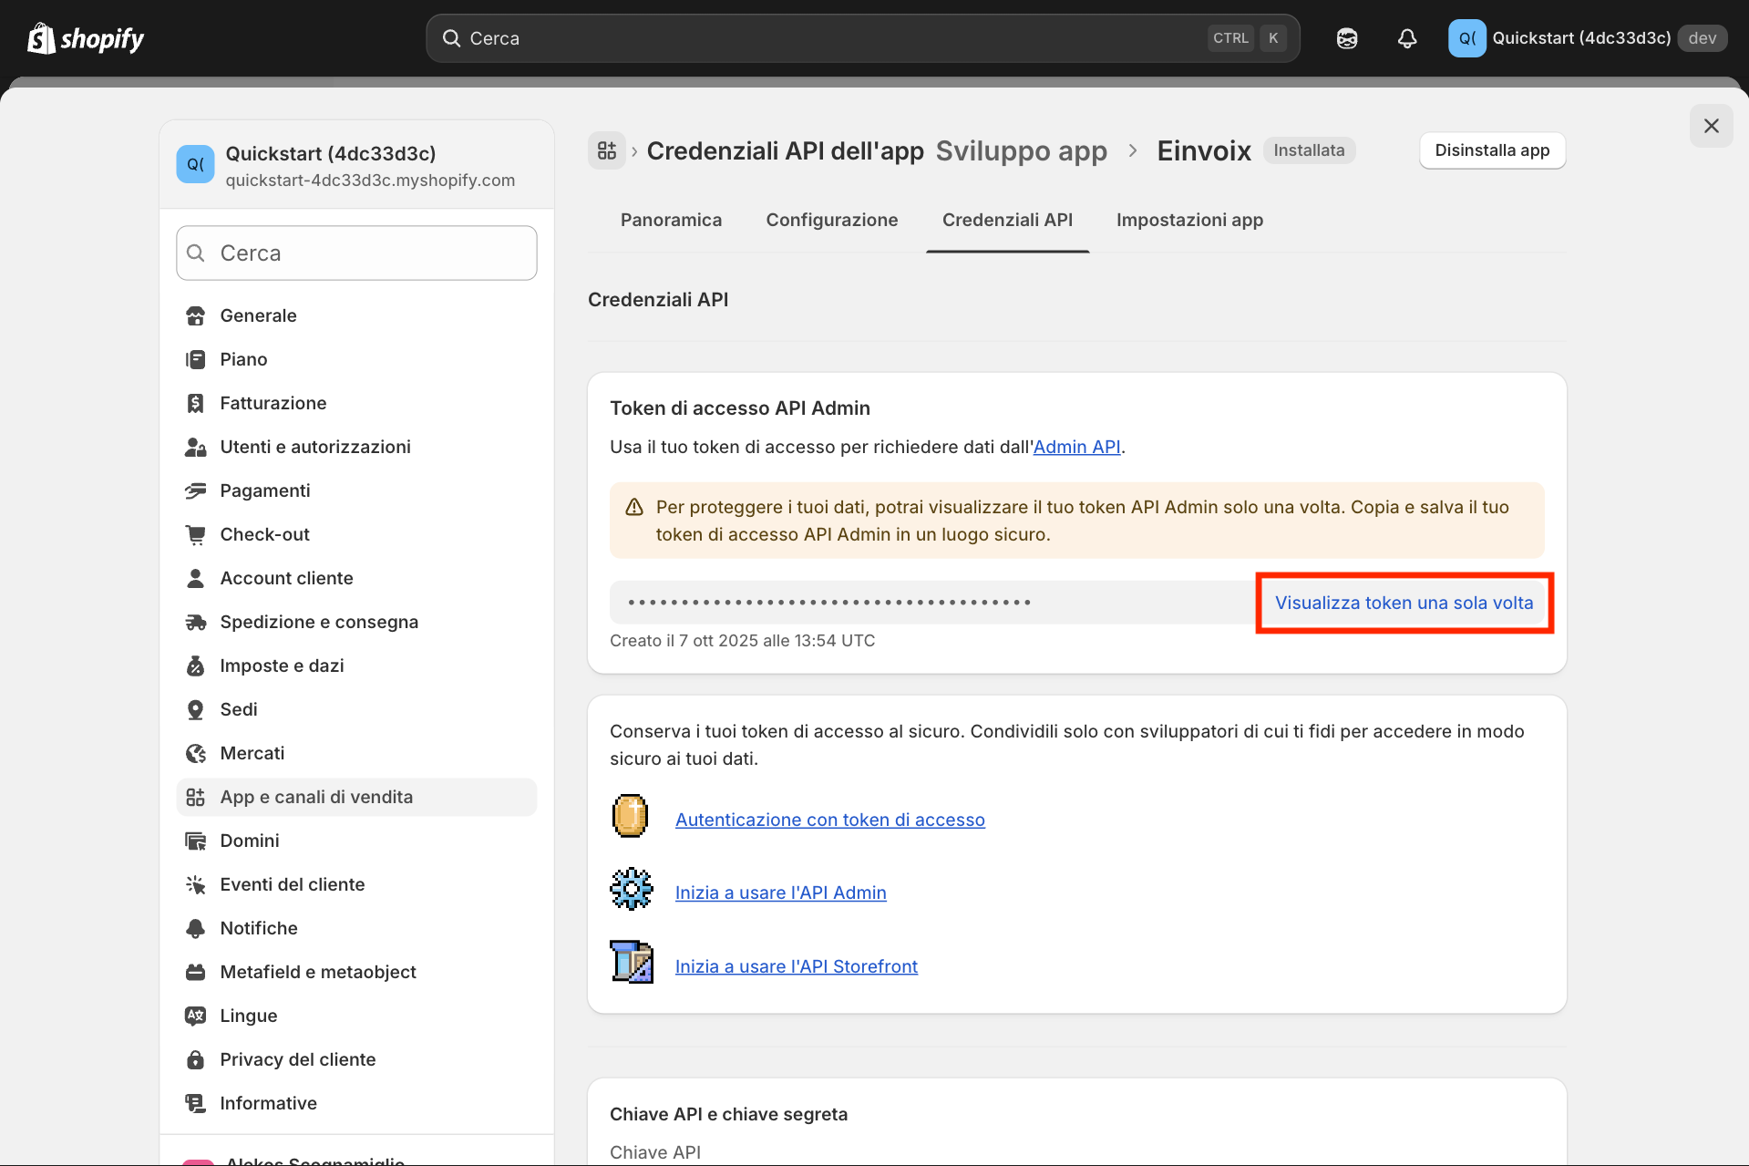Click the Shopify logo in the top bar
1749x1166 pixels.
pyautogui.click(x=86, y=38)
